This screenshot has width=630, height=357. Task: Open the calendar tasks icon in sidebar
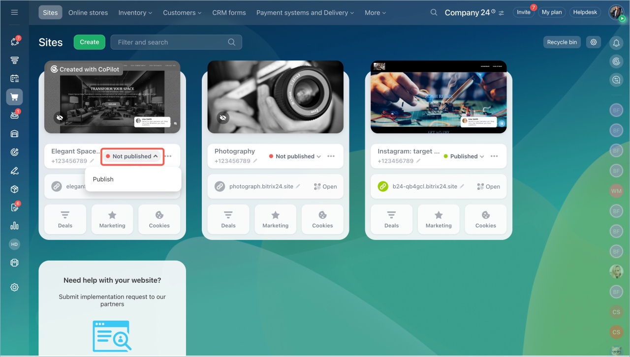[15, 78]
